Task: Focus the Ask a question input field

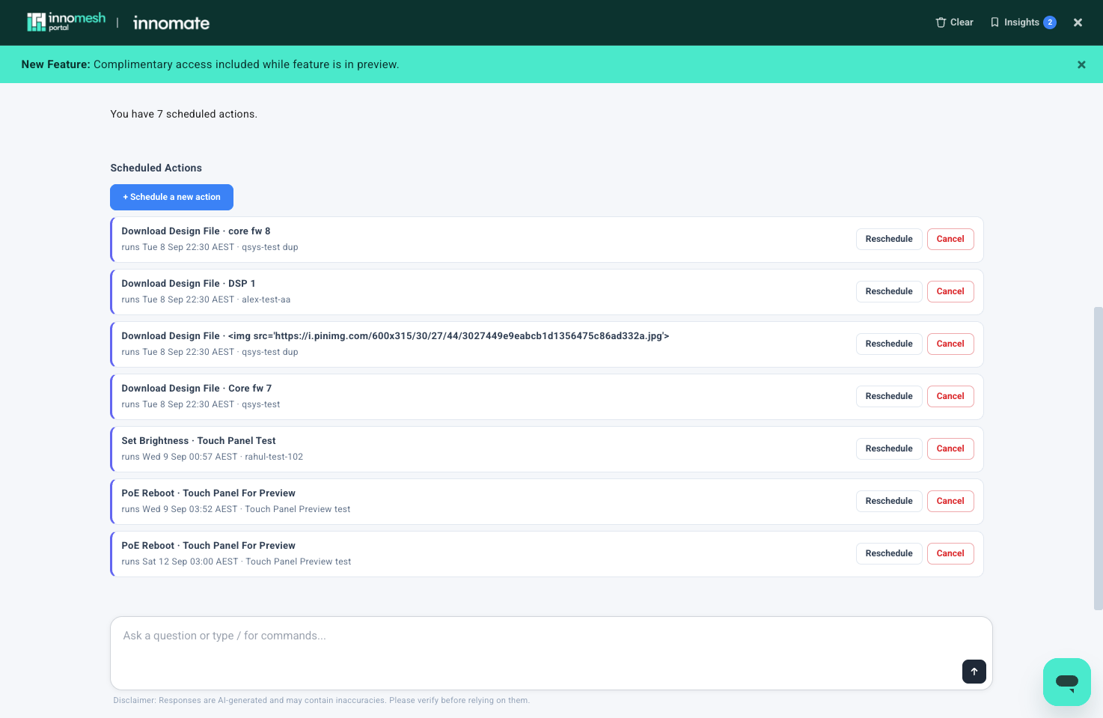Action: click(551, 653)
